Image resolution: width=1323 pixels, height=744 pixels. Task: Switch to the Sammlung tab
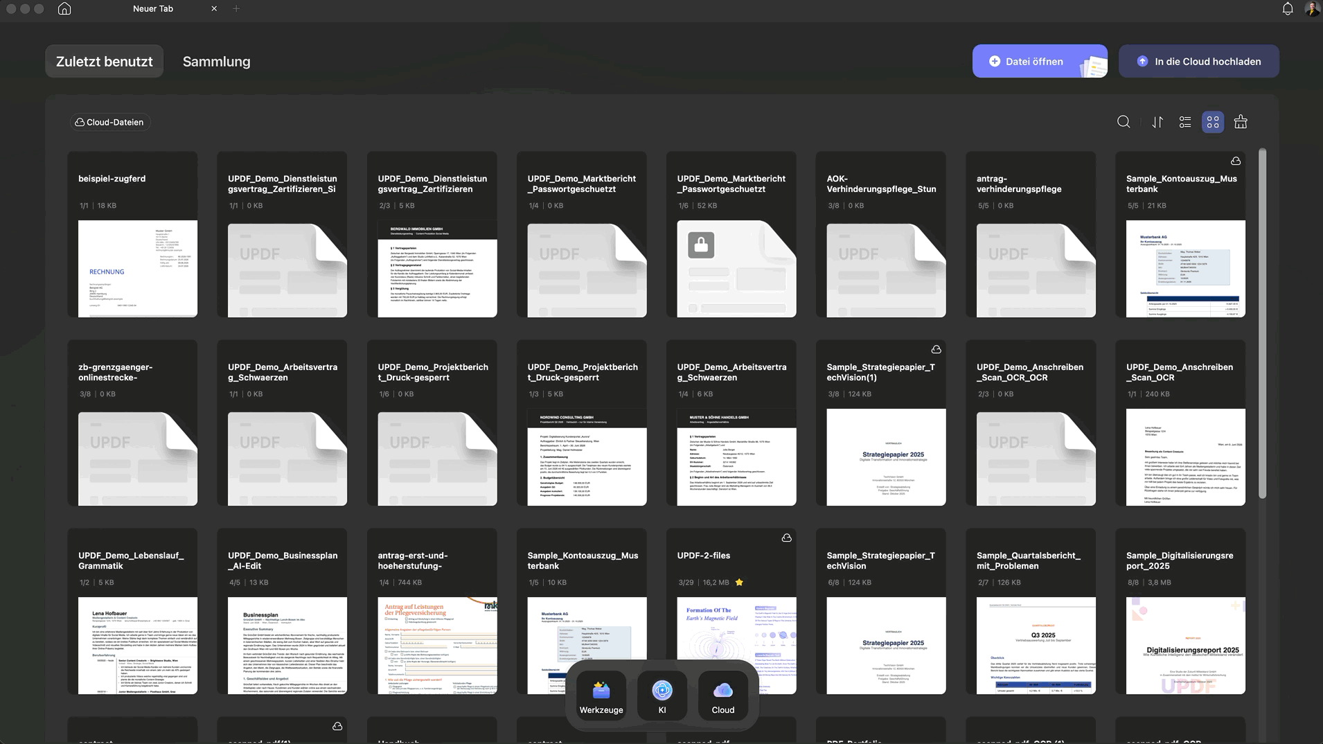tap(217, 62)
